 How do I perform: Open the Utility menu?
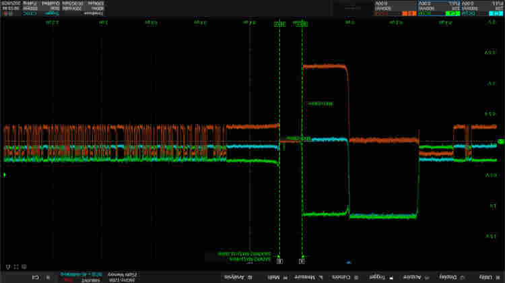pyautogui.click(x=487, y=277)
